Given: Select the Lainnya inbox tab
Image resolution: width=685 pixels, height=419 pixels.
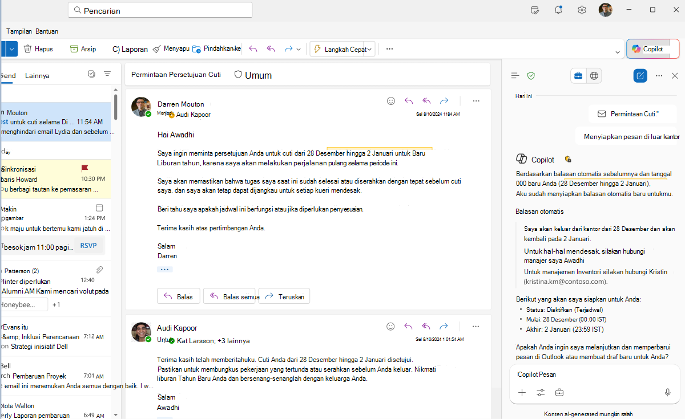Looking at the screenshot, I should tap(37, 75).
